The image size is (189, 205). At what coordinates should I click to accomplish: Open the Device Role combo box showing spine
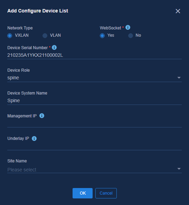click(94, 78)
